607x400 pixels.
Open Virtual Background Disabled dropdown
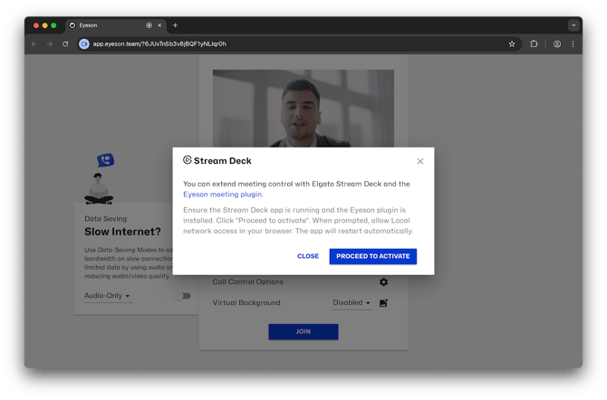pyautogui.click(x=352, y=303)
